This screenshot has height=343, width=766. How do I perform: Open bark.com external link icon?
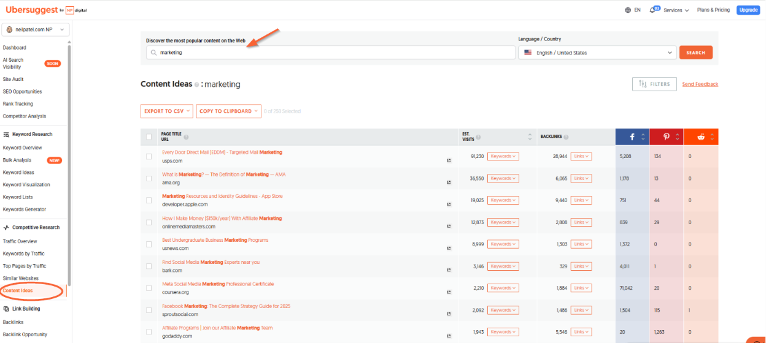[x=449, y=270]
